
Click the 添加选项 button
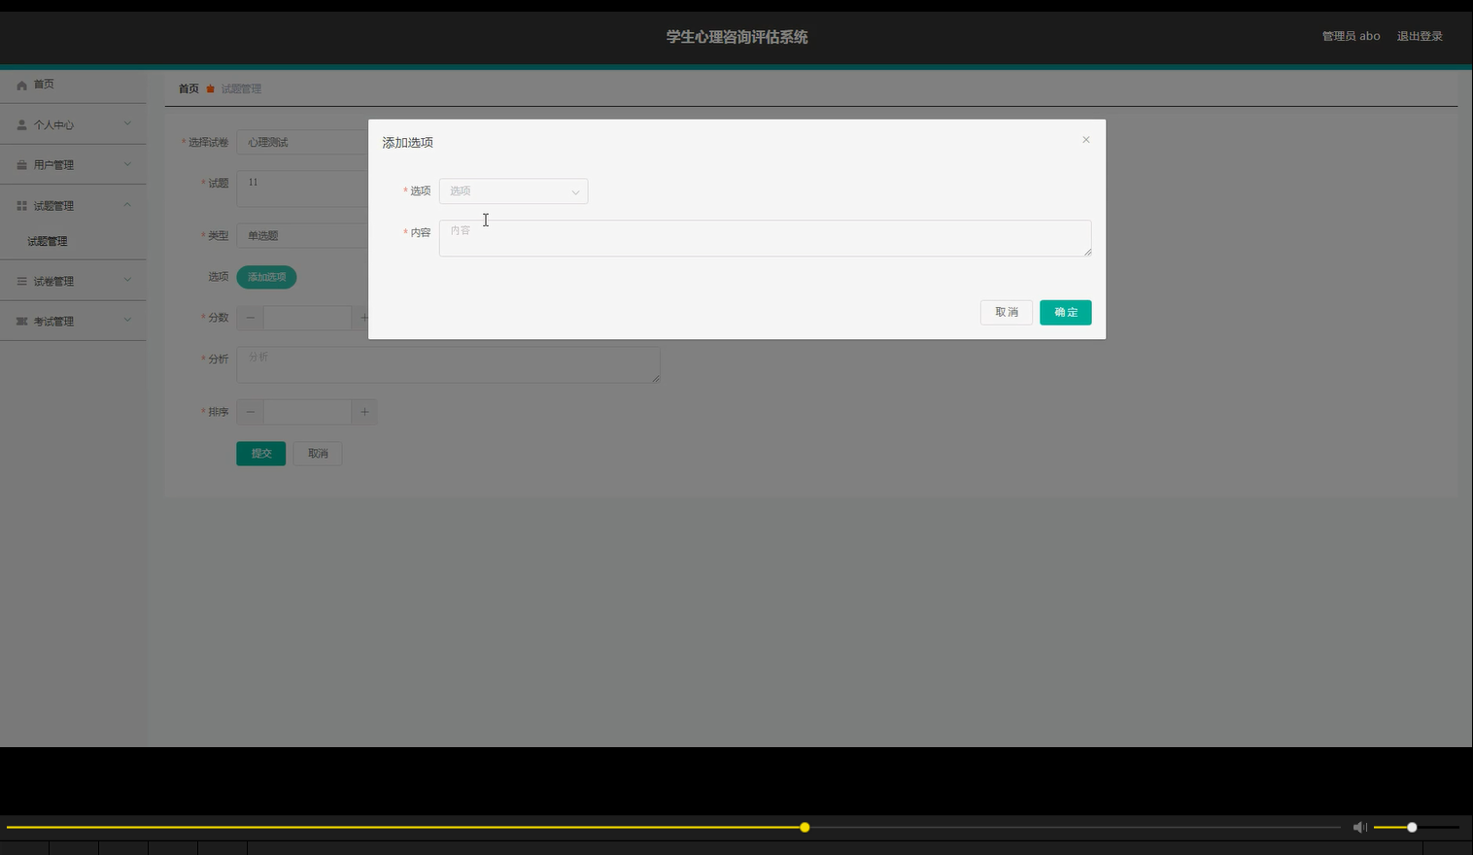[266, 277]
